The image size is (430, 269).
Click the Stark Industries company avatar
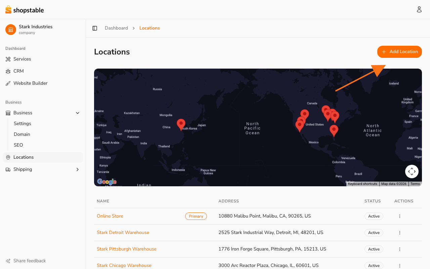click(11, 30)
